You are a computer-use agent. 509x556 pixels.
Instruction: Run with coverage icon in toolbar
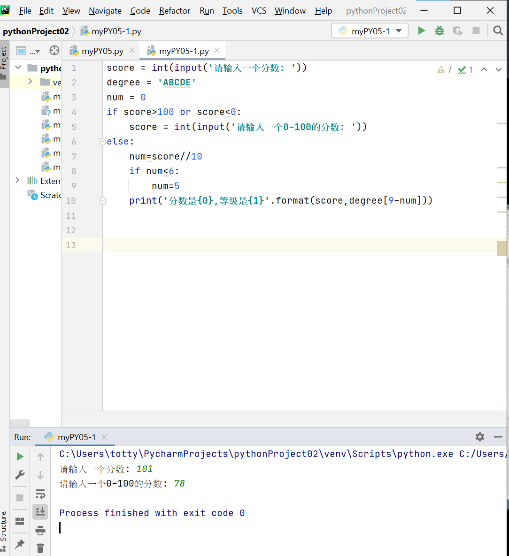(457, 31)
